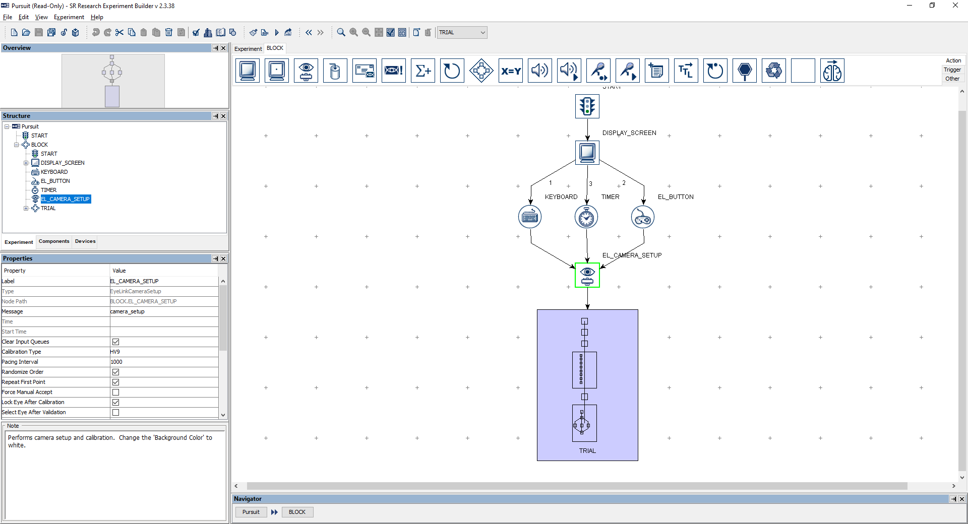Viewport: 968px width, 524px height.
Task: Open the TRIAL combo box in toolbar
Action: coord(462,32)
